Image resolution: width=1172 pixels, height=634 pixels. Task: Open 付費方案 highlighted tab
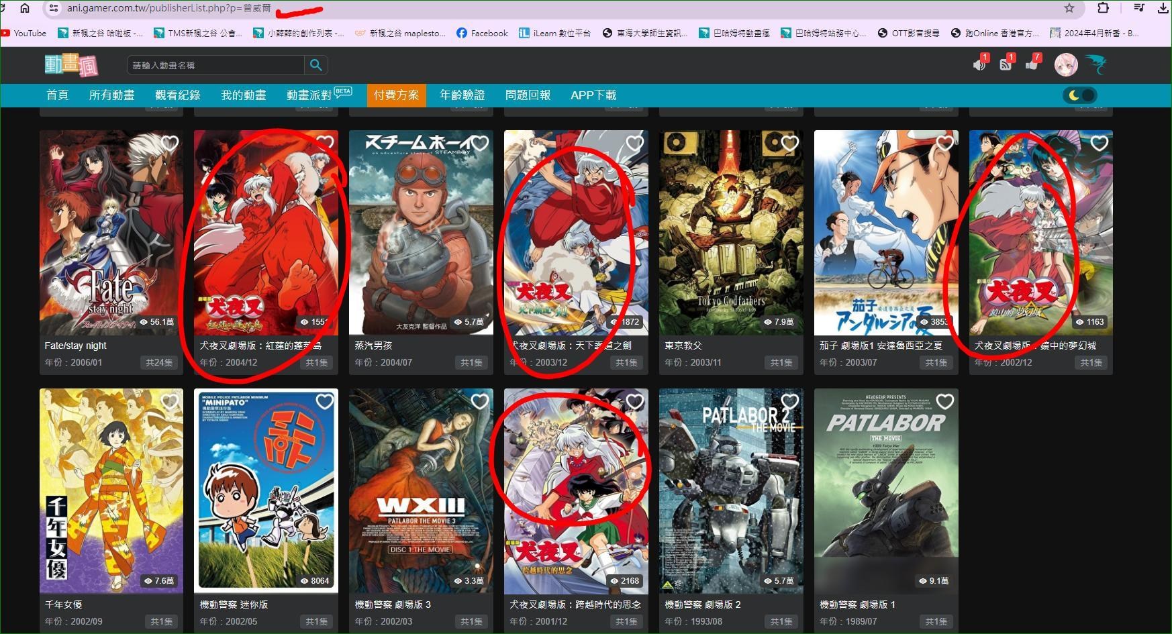tap(396, 95)
